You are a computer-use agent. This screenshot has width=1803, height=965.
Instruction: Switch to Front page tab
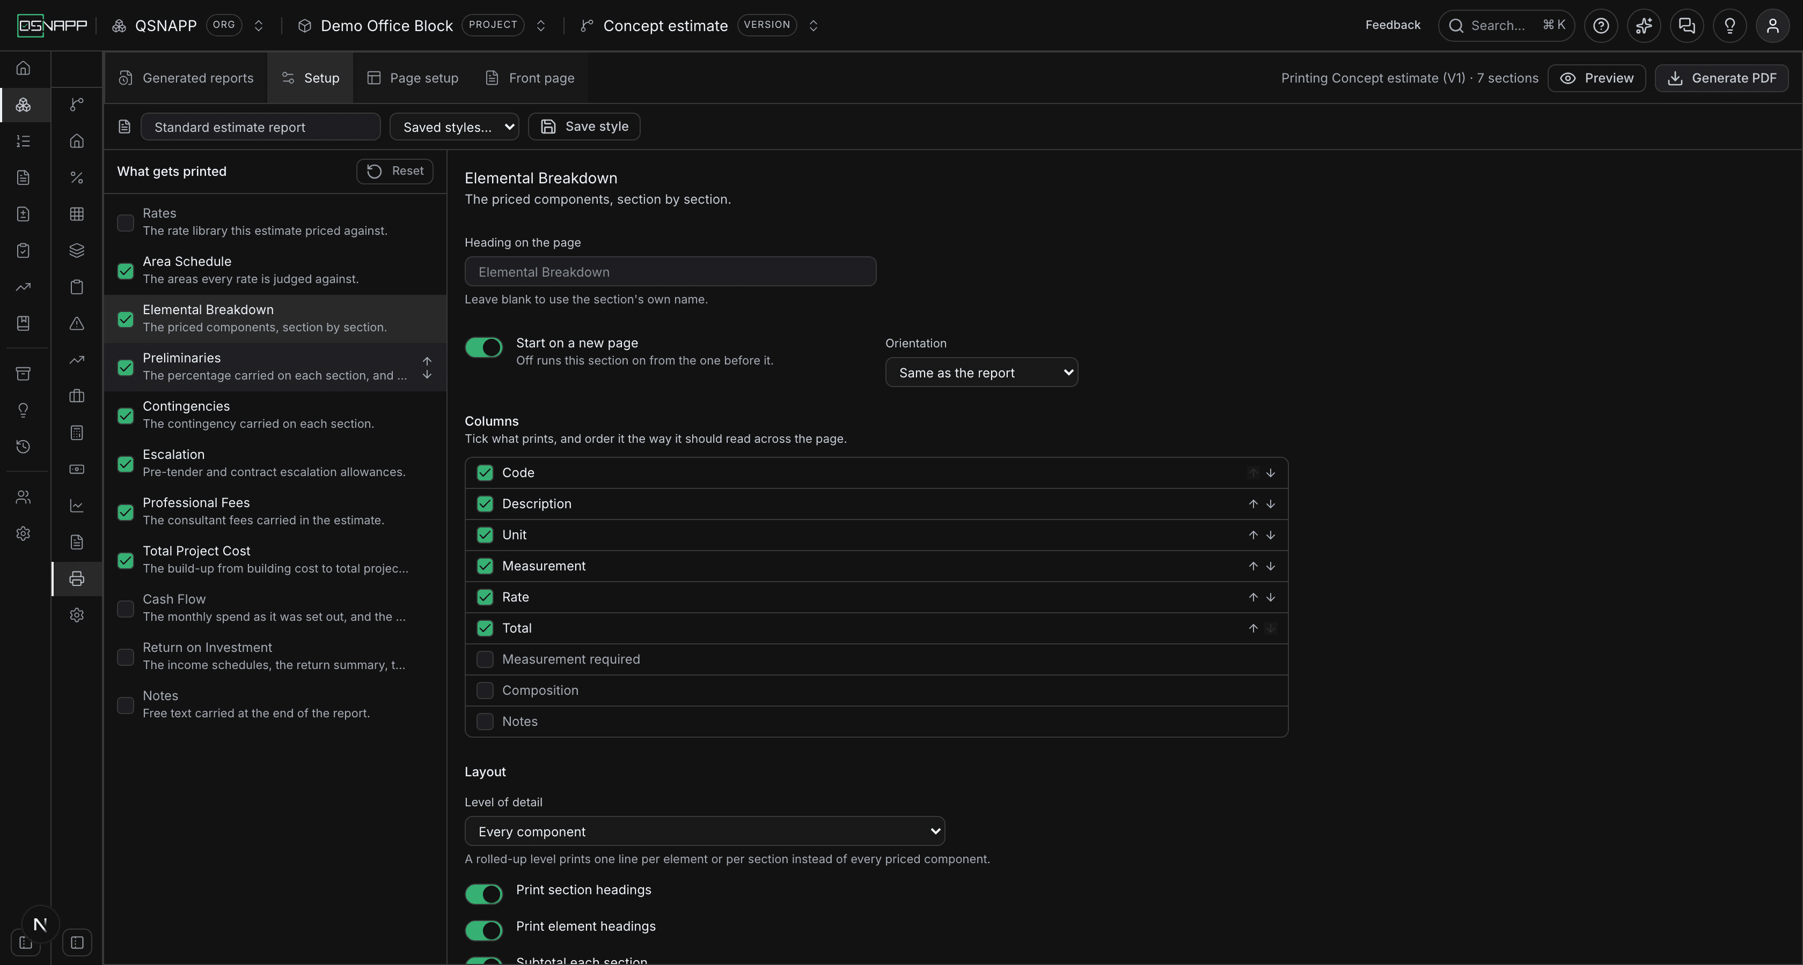[530, 78]
